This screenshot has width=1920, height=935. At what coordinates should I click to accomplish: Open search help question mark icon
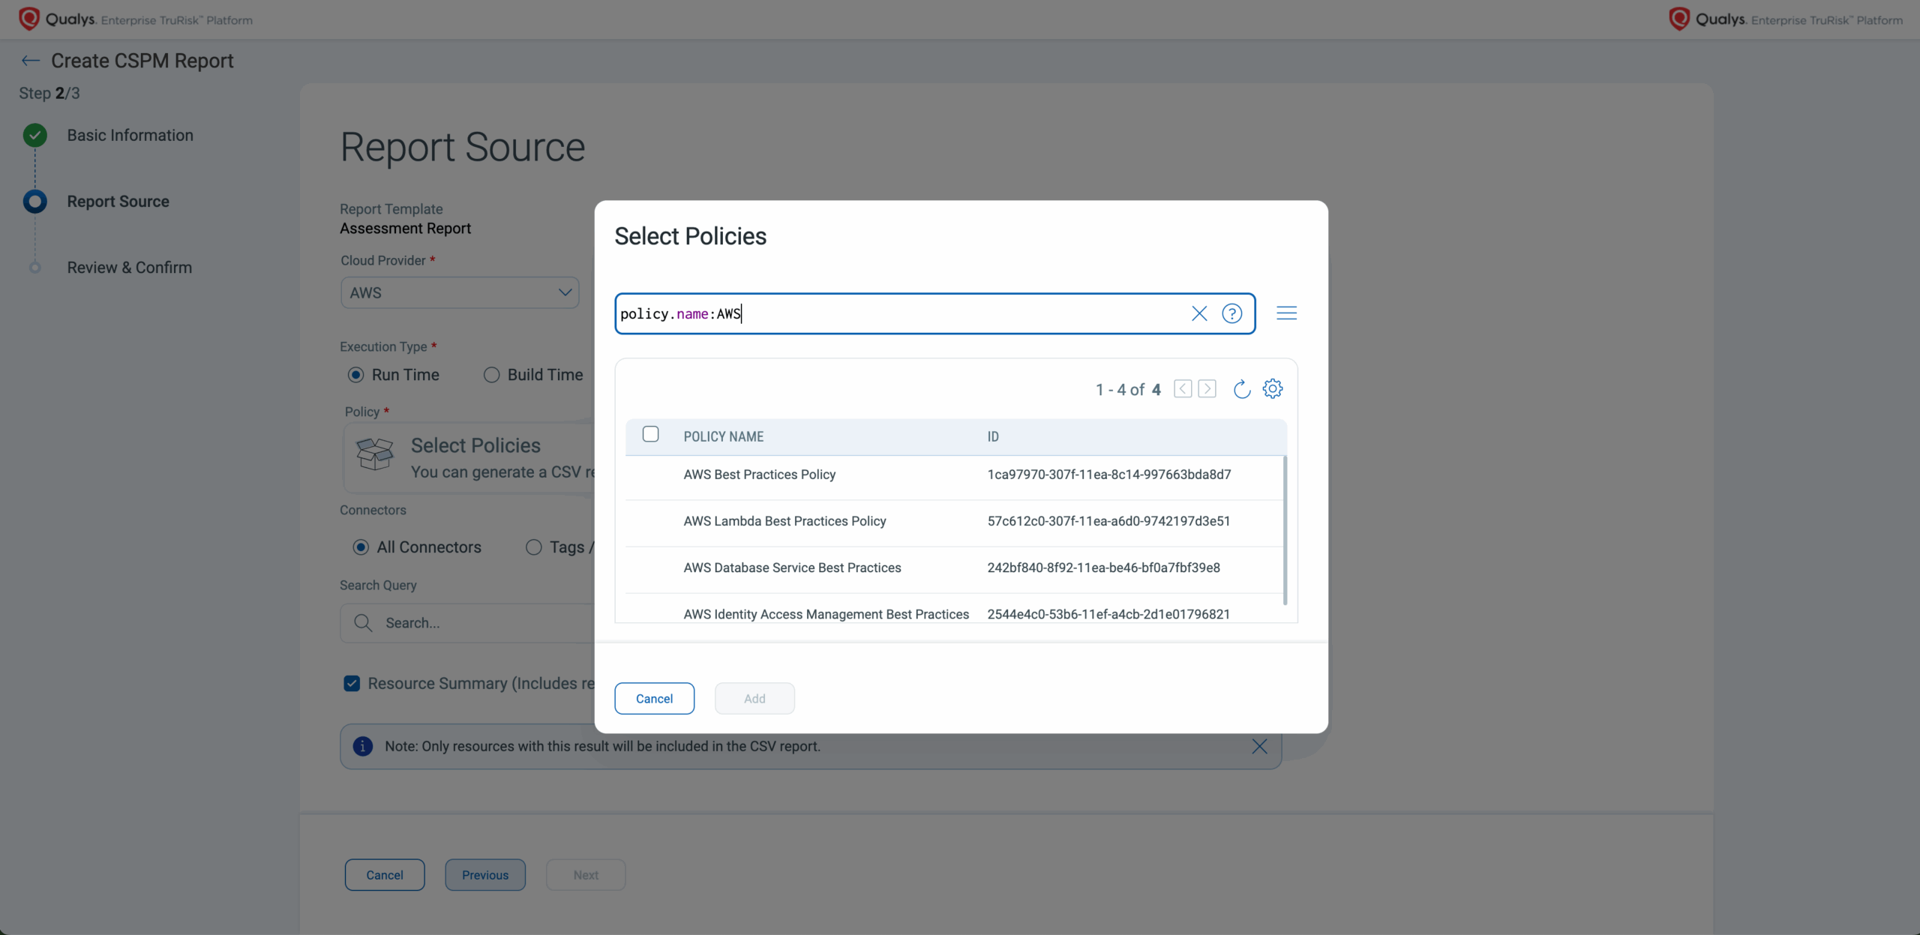[x=1232, y=313]
